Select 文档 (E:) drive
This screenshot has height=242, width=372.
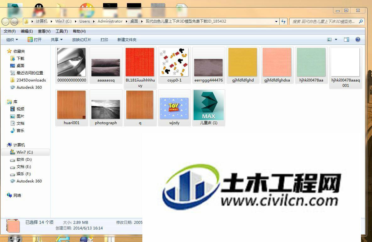(21, 167)
